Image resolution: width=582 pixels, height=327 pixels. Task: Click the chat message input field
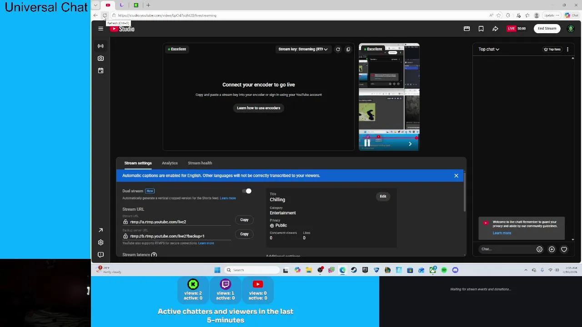point(507,249)
